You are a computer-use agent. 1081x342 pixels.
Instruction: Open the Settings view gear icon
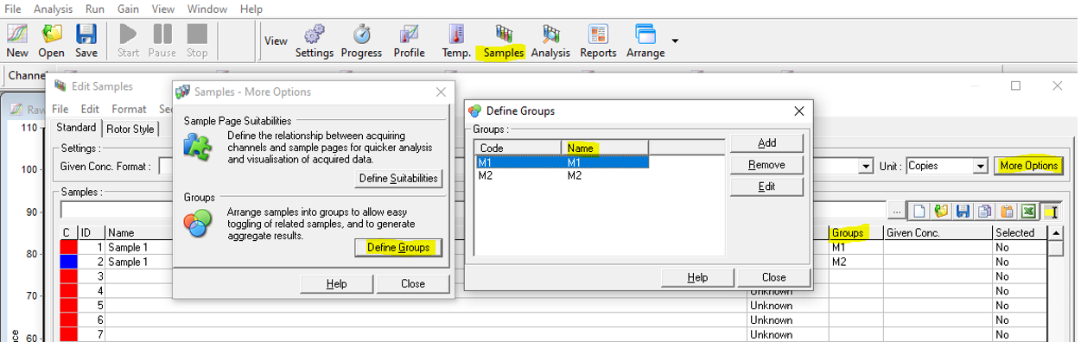pos(315,41)
